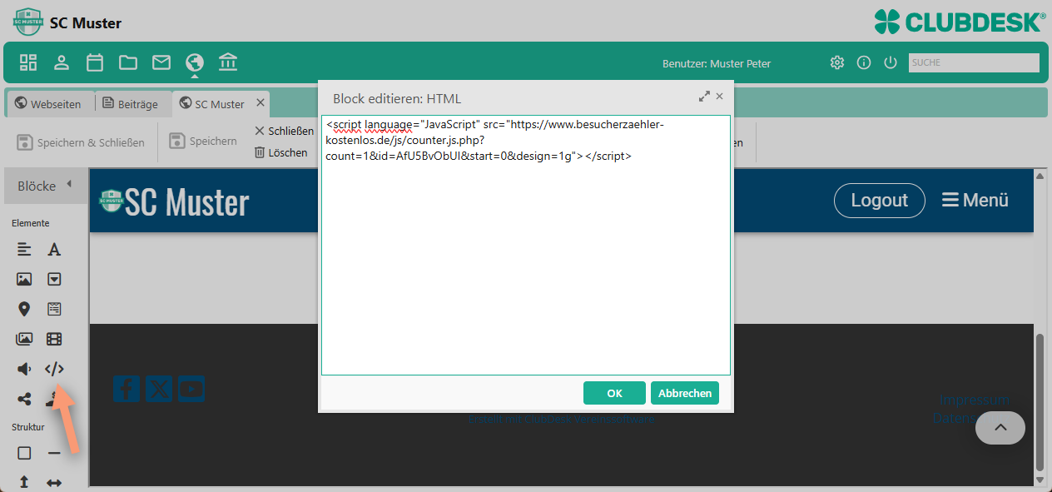Click the preview scrollbar down arrow
Screen dimensions: 1052x492
click(x=1040, y=480)
